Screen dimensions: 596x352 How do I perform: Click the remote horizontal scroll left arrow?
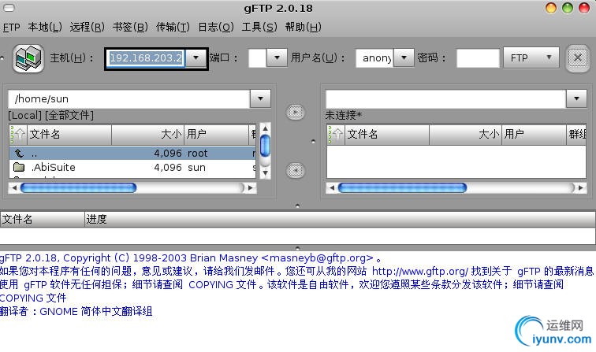tap(332, 187)
